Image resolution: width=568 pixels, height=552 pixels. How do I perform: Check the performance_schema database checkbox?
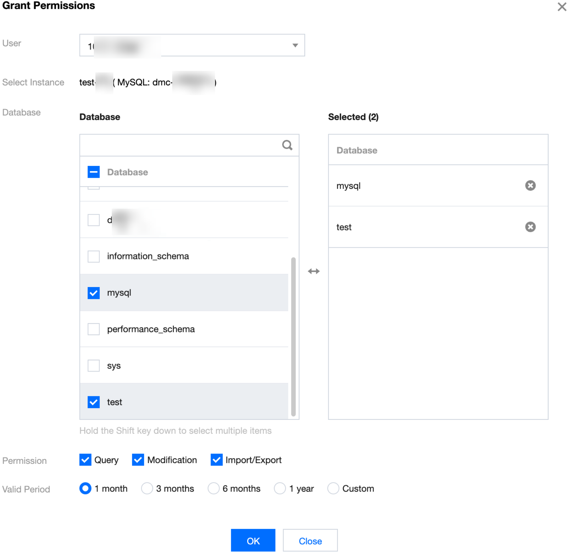94,329
